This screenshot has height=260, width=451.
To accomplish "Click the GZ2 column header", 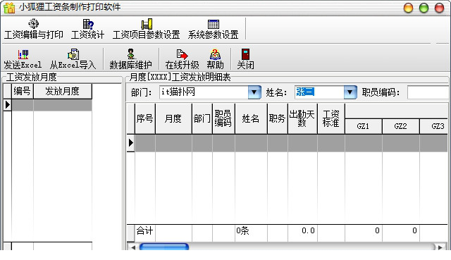I will pyautogui.click(x=401, y=126).
